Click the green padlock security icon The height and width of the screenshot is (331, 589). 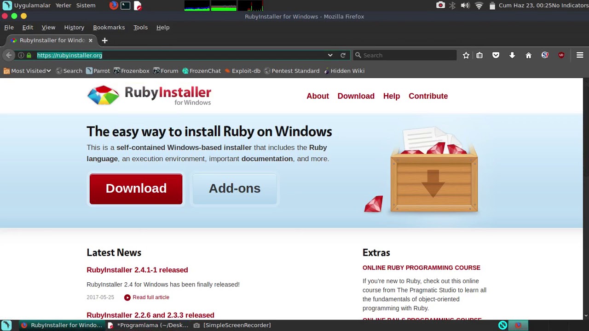[29, 55]
